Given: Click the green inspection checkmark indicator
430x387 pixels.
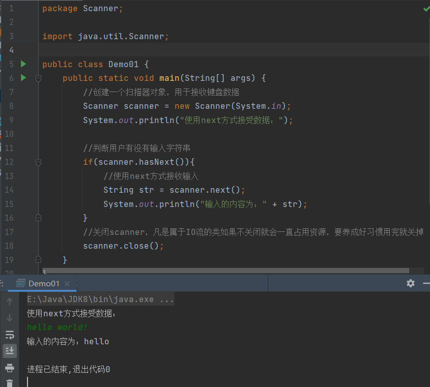Looking at the screenshot, I should point(426,9).
